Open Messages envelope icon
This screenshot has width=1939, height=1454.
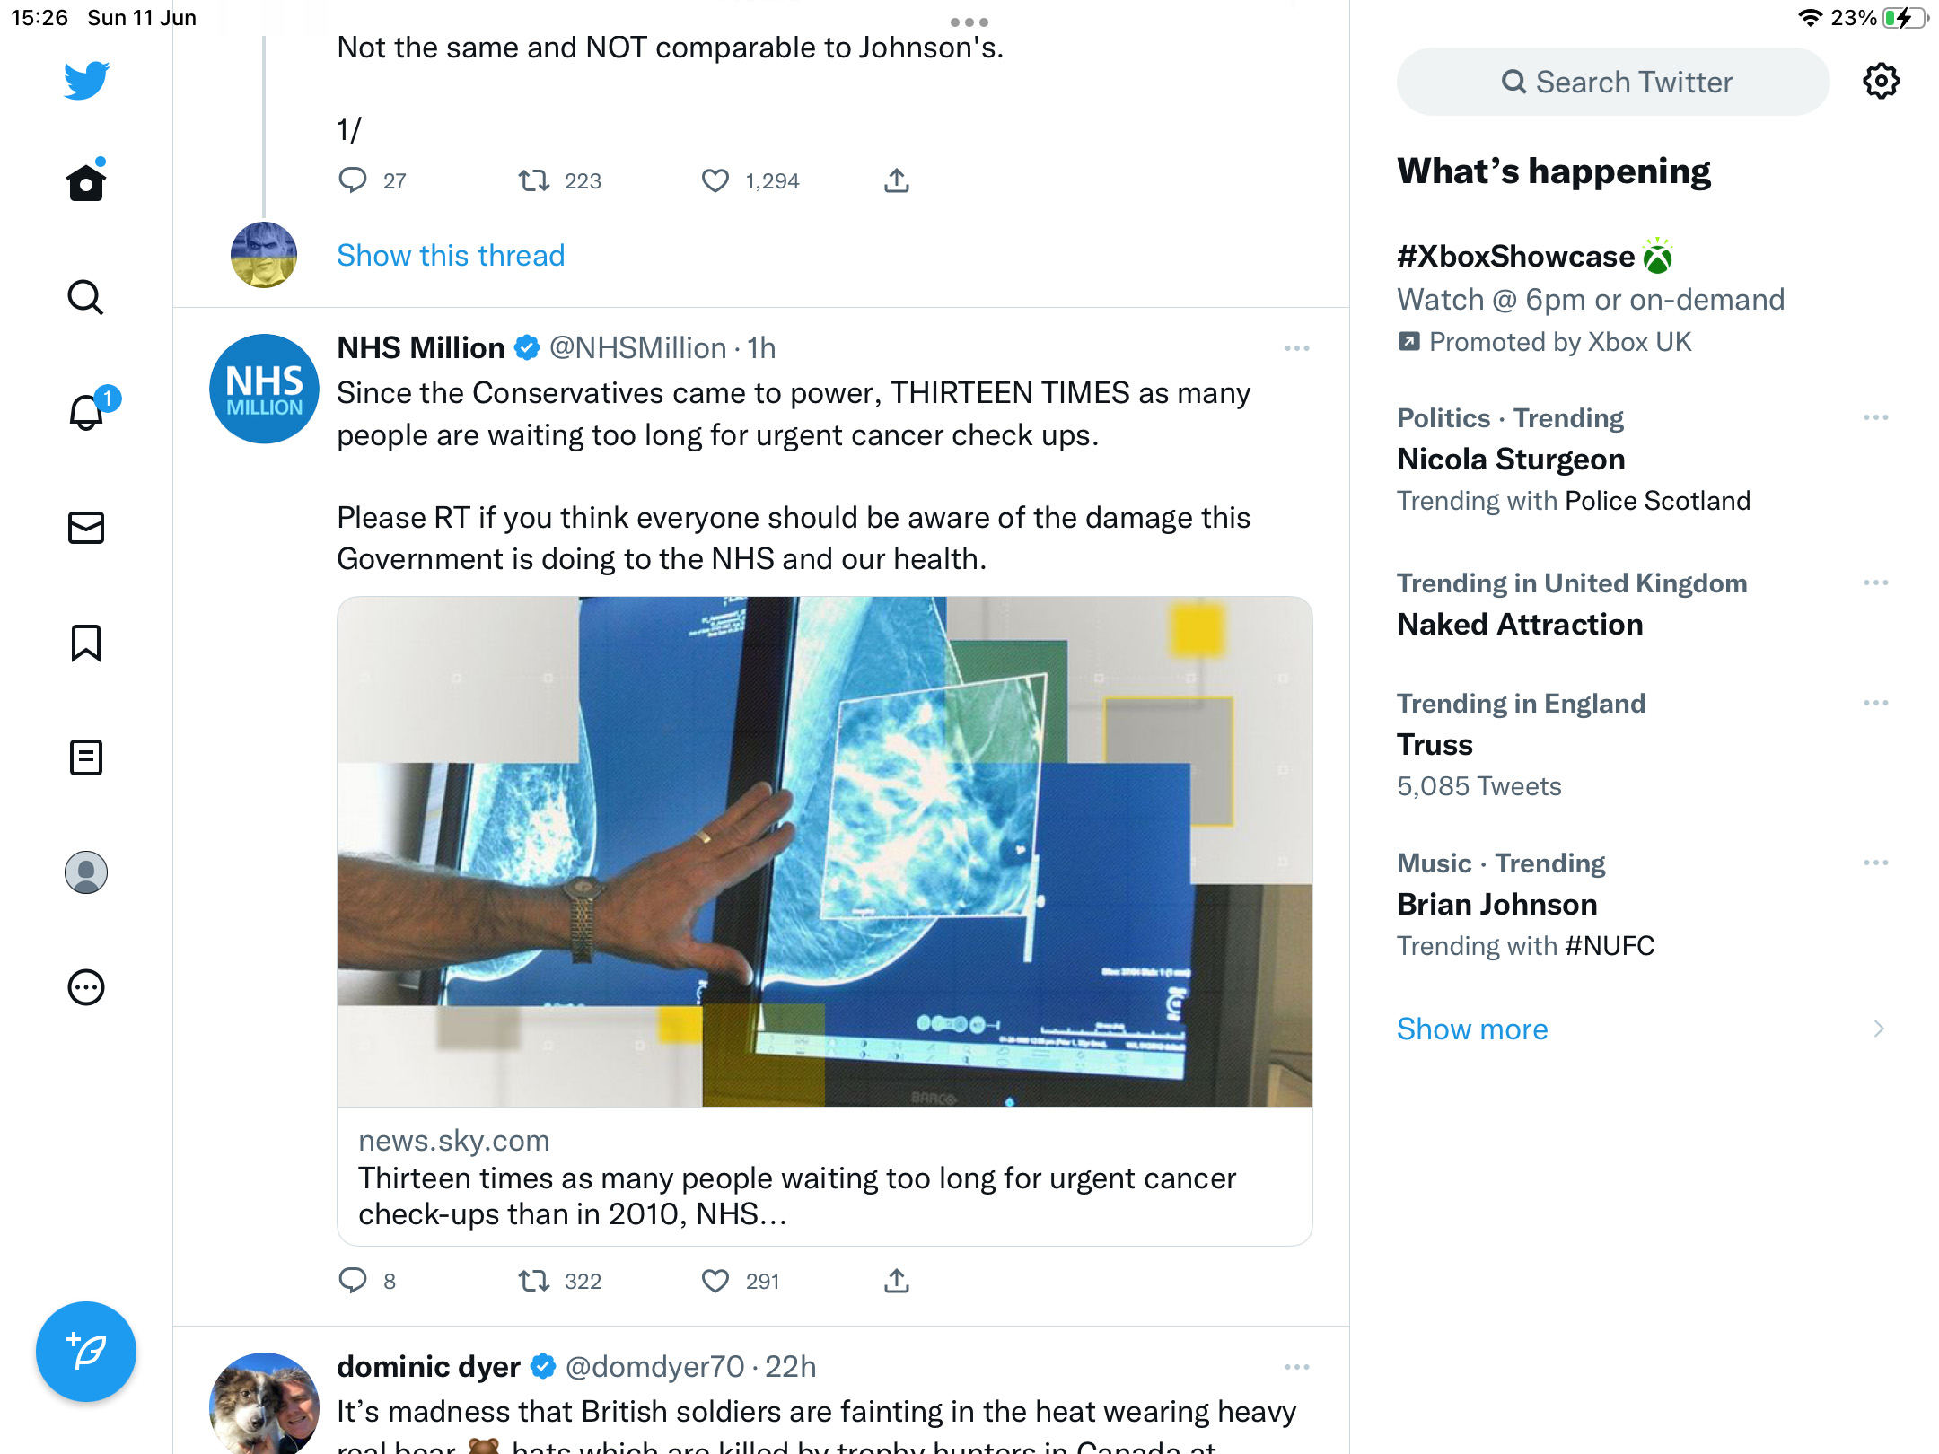[x=86, y=528]
